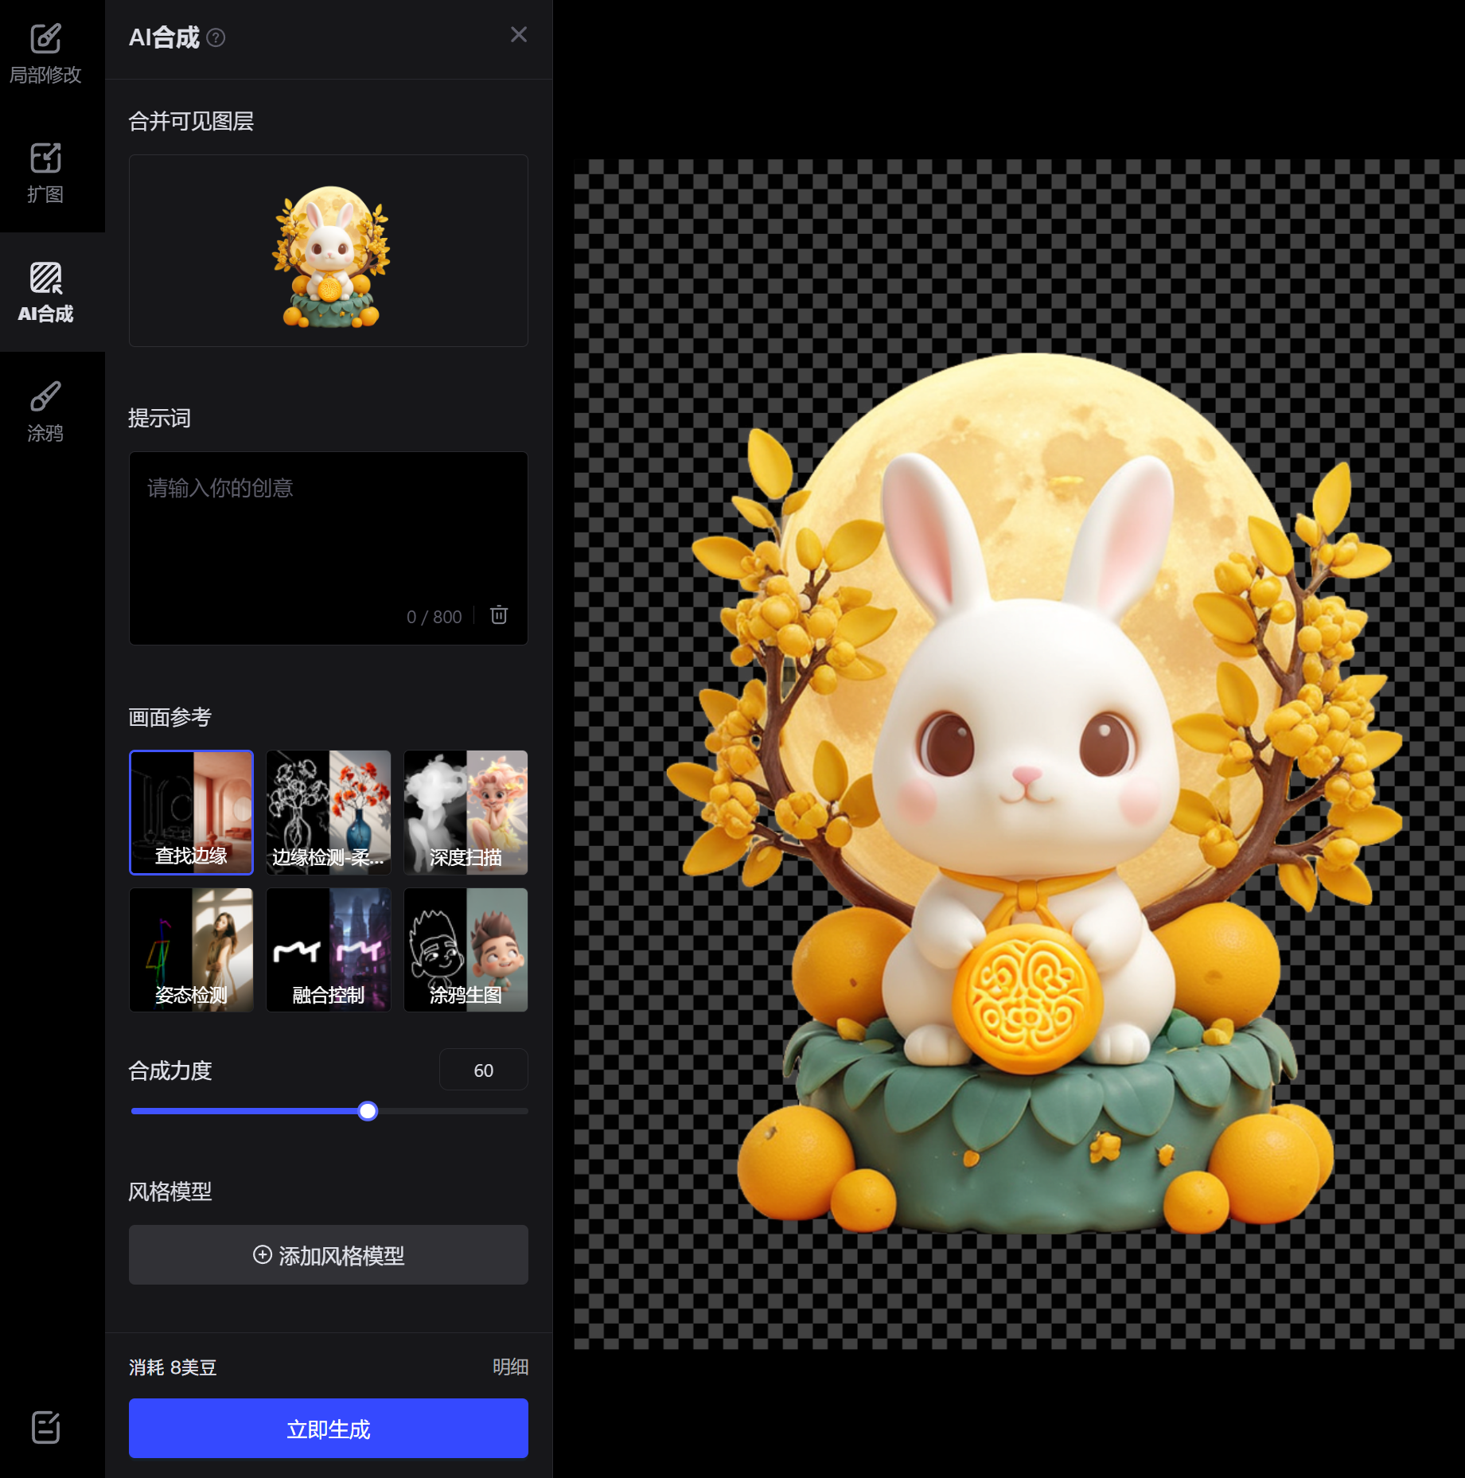Viewport: 1465px width, 1478px height.
Task: Edit the 合成力度 value field showing 60
Action: click(484, 1070)
